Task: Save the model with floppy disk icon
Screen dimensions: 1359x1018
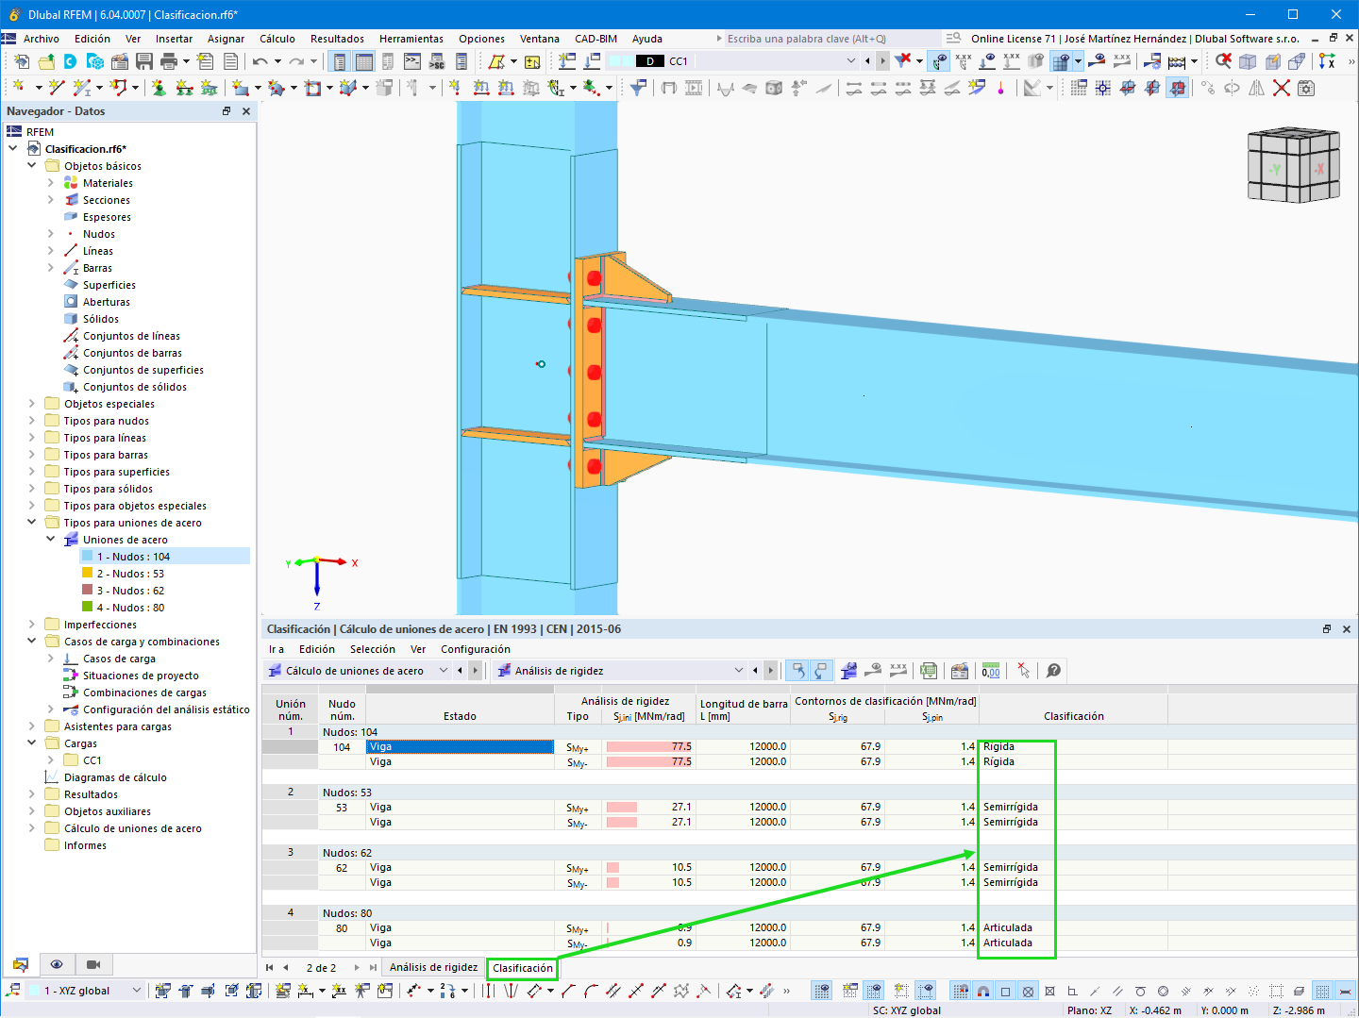Action: 144,61
